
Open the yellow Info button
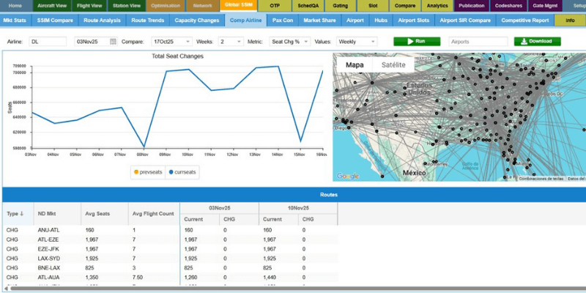coord(570,21)
